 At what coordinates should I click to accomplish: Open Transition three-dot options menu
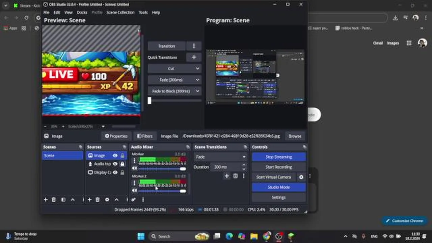[194, 46]
